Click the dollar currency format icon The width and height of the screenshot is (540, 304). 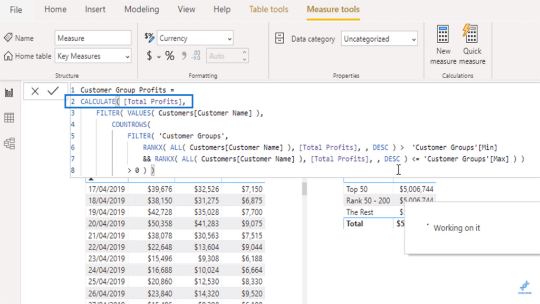pos(149,56)
